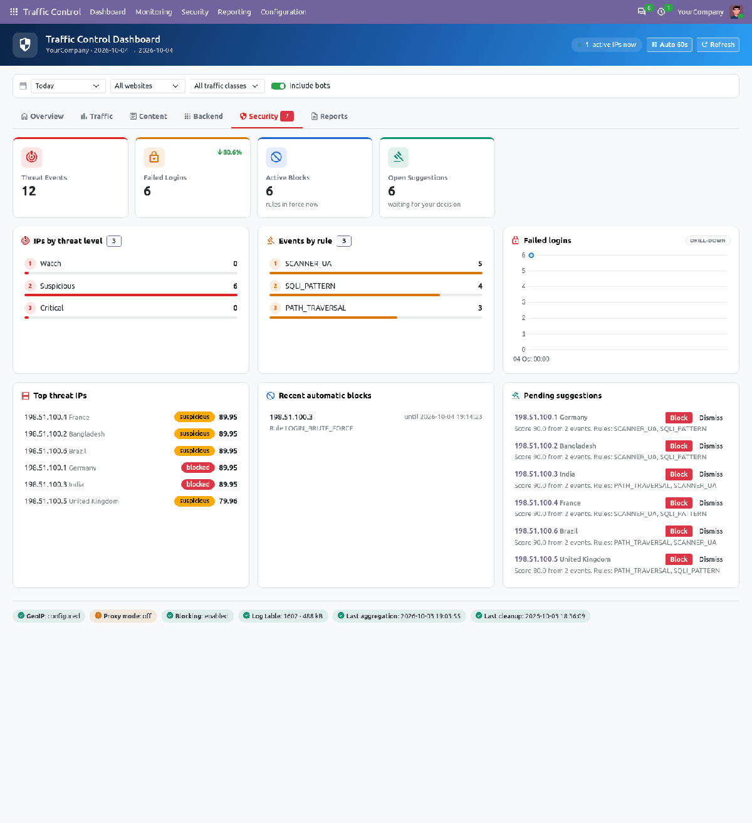Dismiss the 198.51.100.5 United Kingdom suggestion
Screen dimensions: 752x823
711,559
